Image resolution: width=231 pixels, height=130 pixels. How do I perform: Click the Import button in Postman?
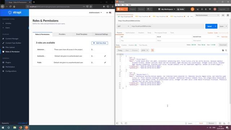point(132,9)
